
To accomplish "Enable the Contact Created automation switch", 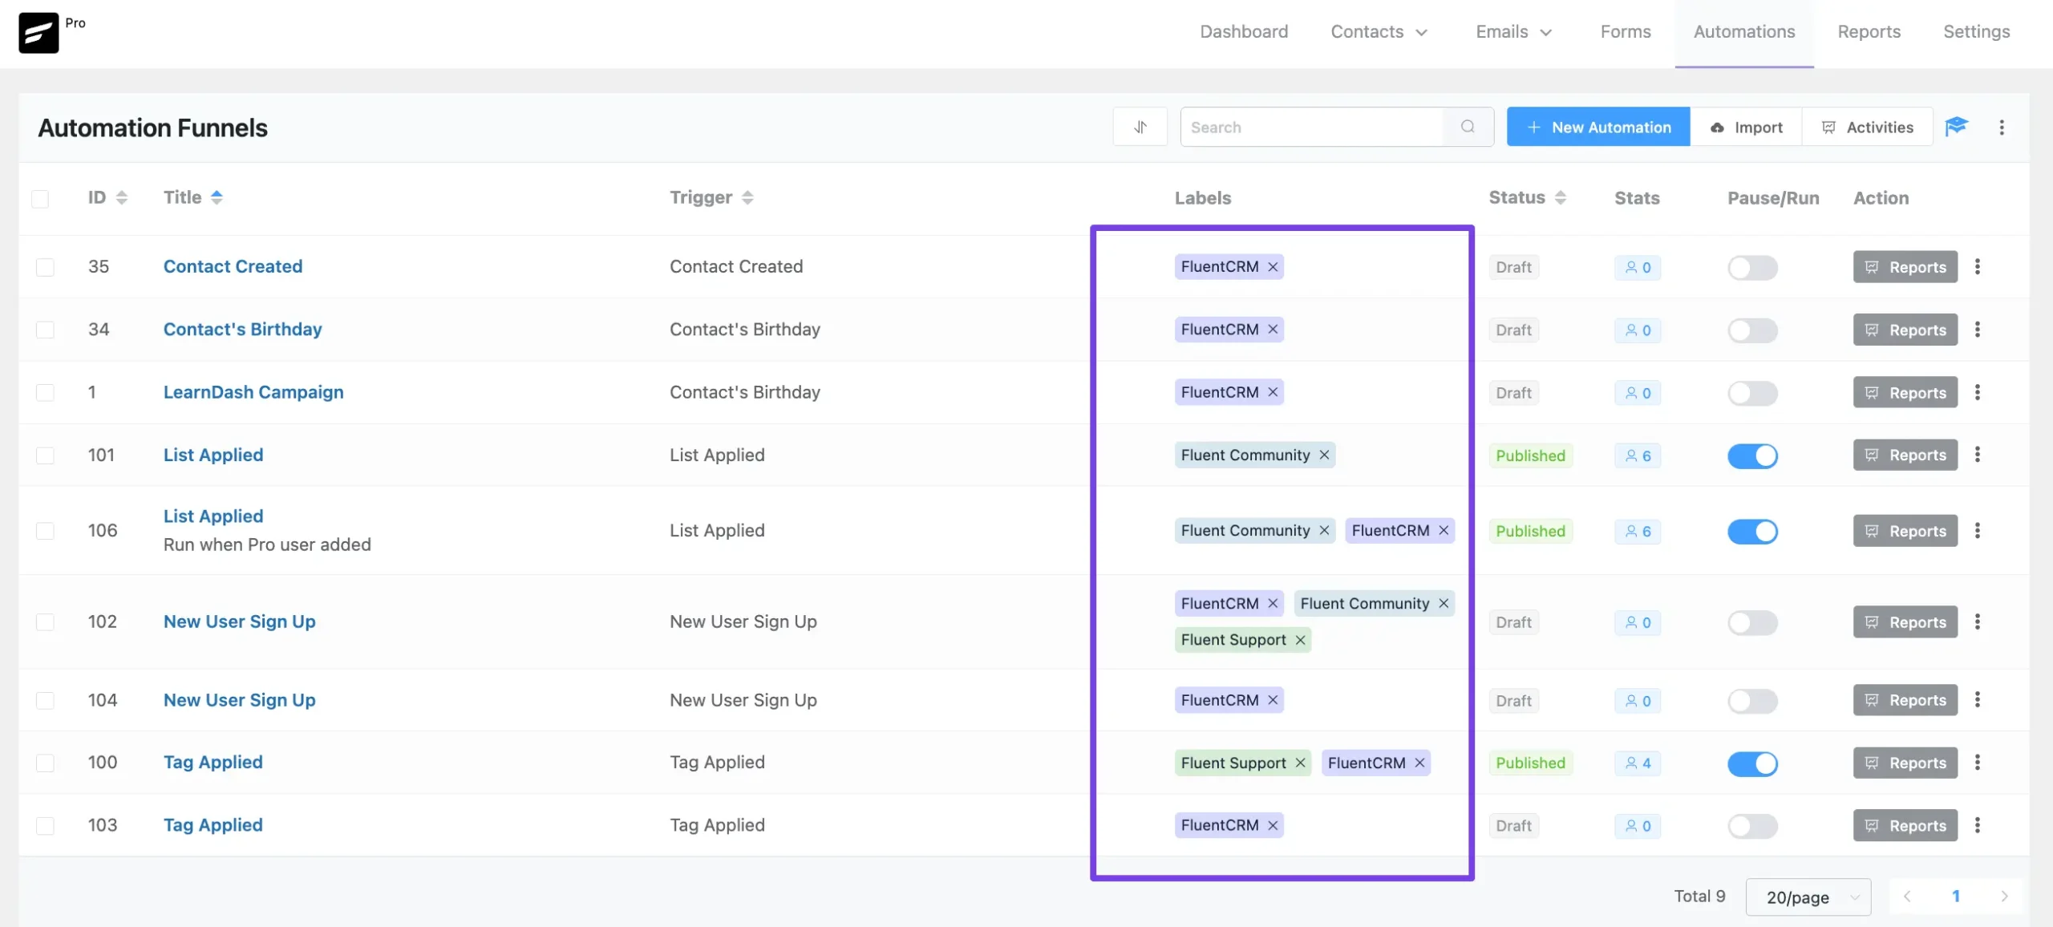I will [1752, 268].
